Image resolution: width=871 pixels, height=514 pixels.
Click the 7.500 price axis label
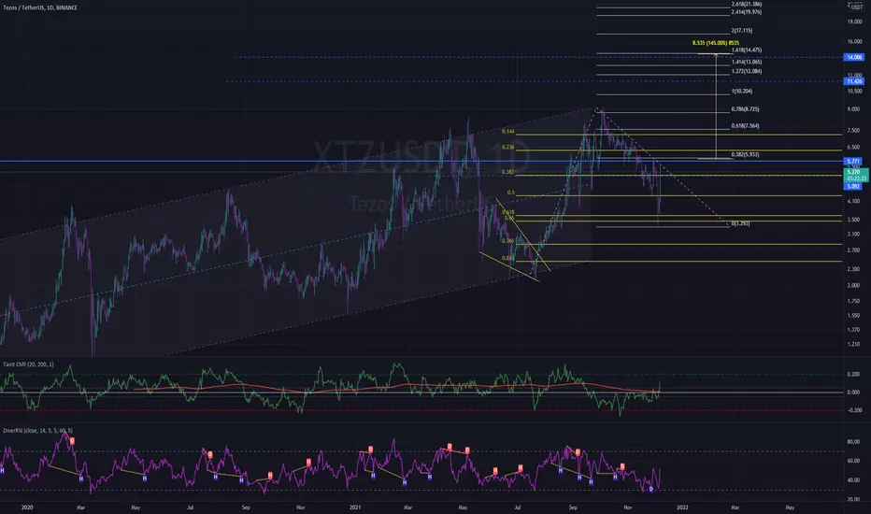852,131
